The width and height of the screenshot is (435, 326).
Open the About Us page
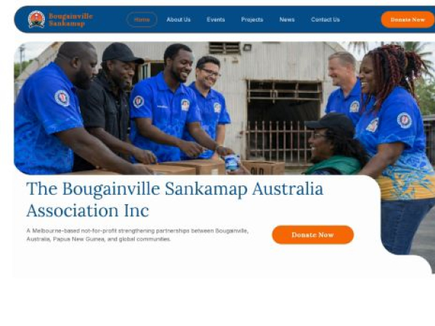point(178,20)
